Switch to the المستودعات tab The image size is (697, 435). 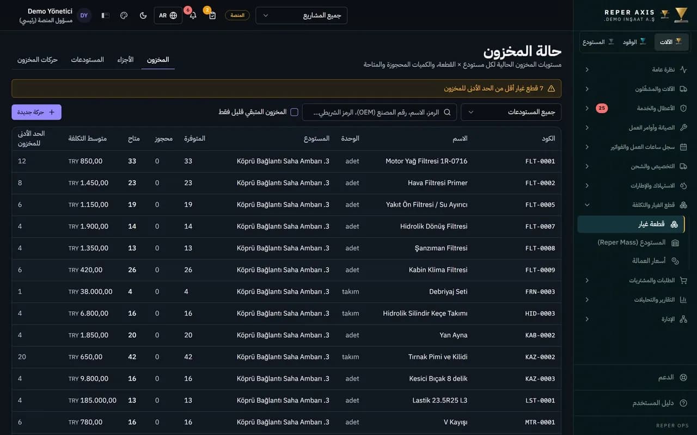pos(87,60)
